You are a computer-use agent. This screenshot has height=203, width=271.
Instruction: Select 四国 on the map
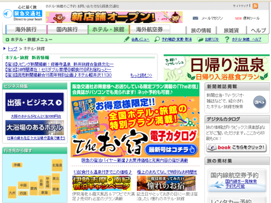[23, 193]
